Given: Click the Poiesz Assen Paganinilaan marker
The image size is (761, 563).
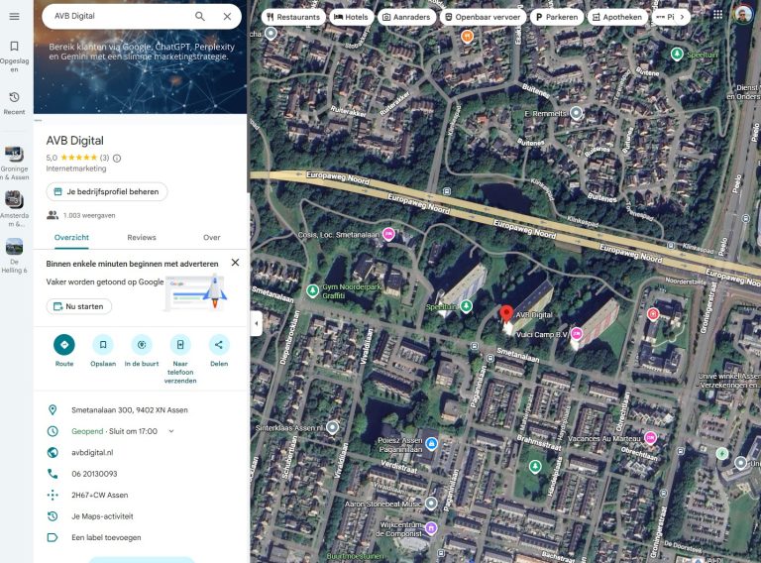Looking at the screenshot, I should pos(431,443).
